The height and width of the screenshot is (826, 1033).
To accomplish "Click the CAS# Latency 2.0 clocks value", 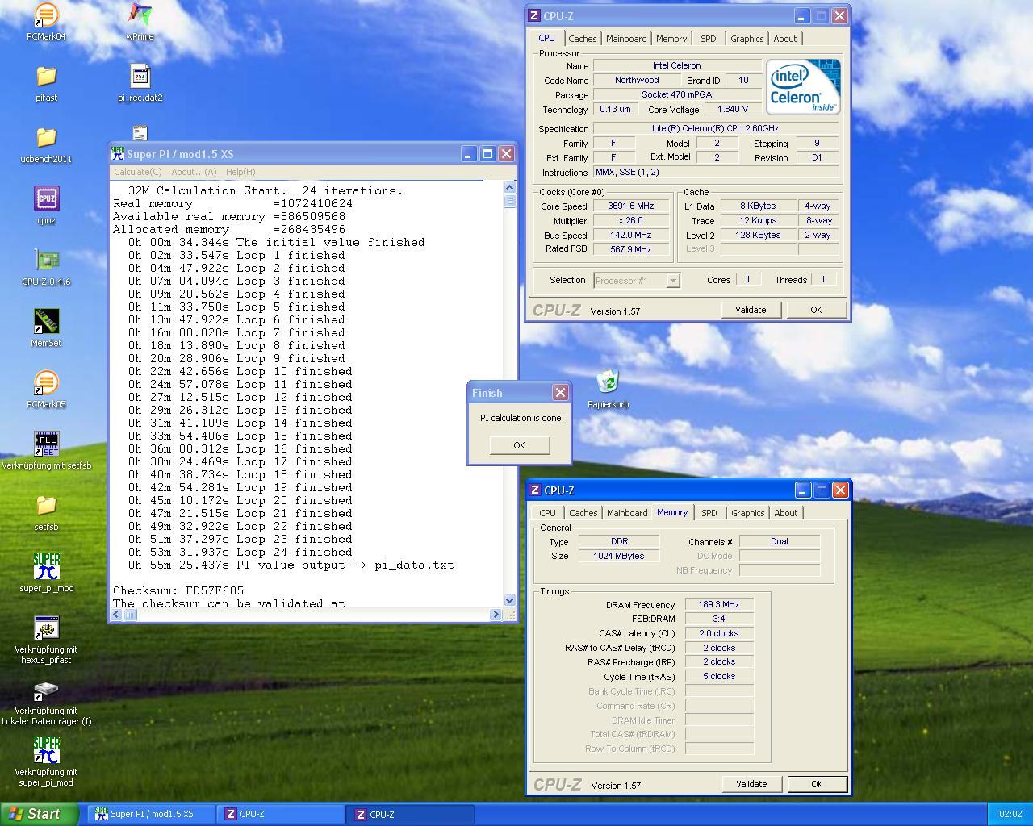I will (719, 633).
